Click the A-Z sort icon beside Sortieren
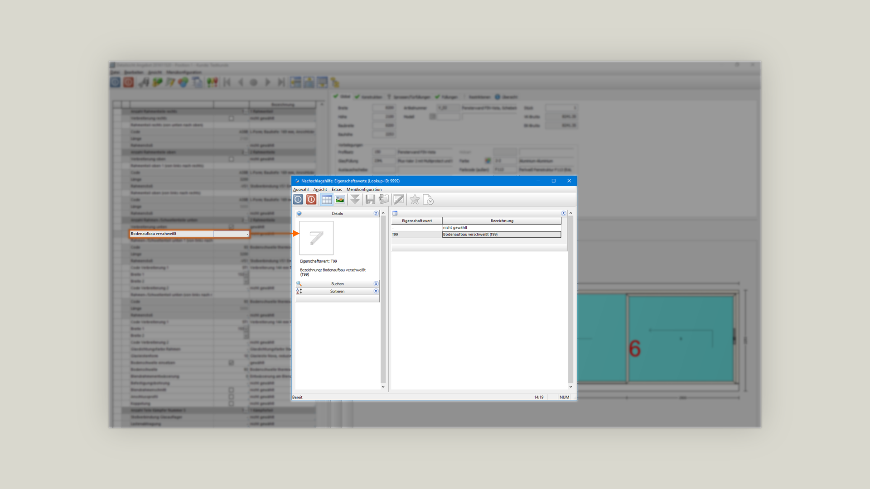 299,292
